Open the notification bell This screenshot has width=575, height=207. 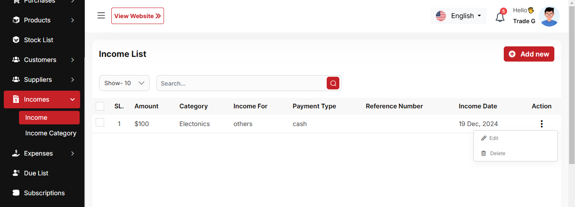pos(500,17)
